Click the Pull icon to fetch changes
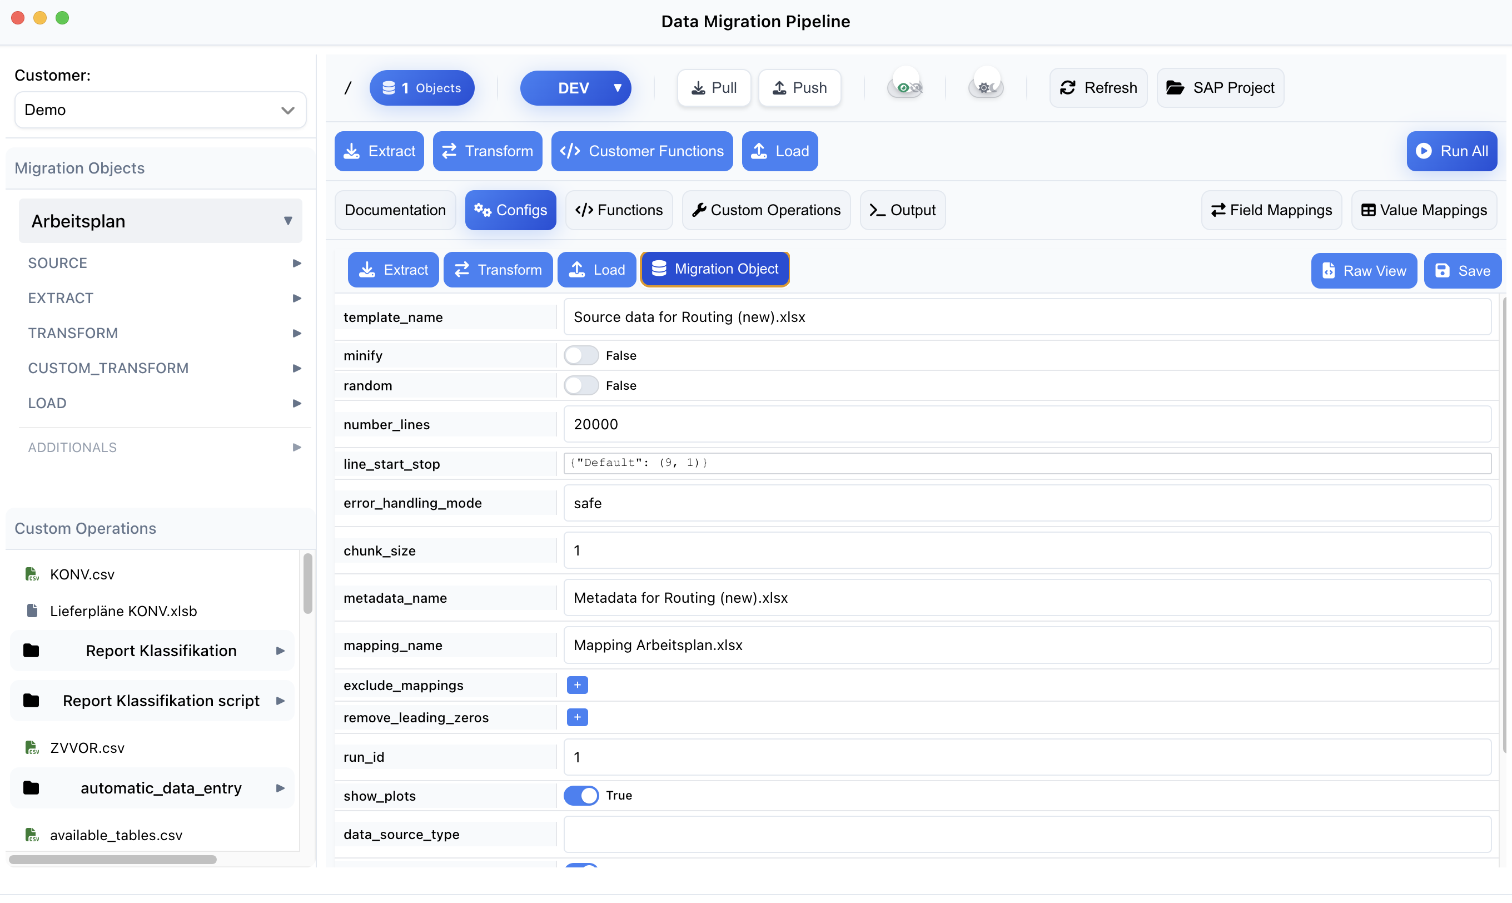1512x903 pixels. click(x=698, y=88)
